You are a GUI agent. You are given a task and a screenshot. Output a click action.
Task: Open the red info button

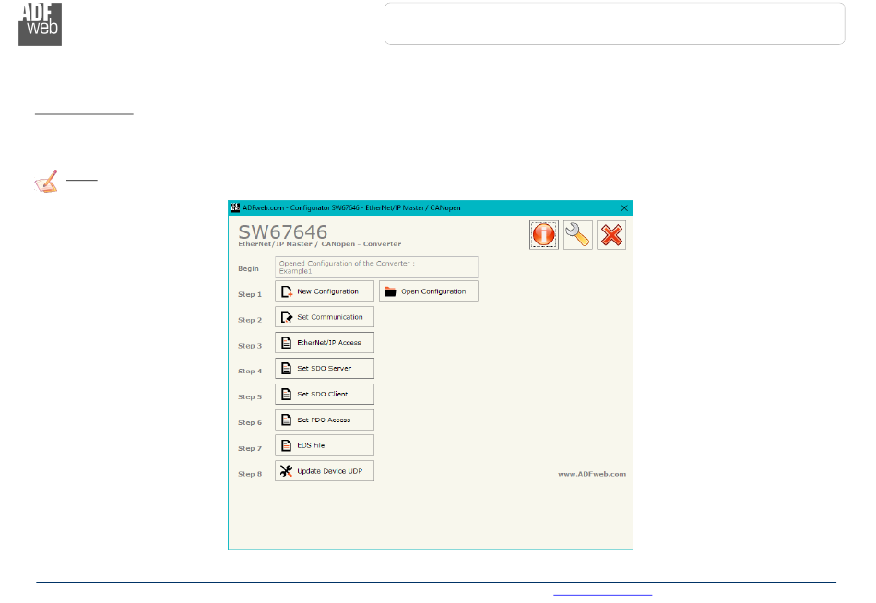pyautogui.click(x=544, y=235)
